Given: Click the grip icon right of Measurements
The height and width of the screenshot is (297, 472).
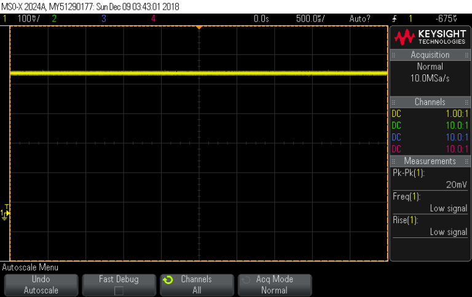Looking at the screenshot, I should coord(466,162).
